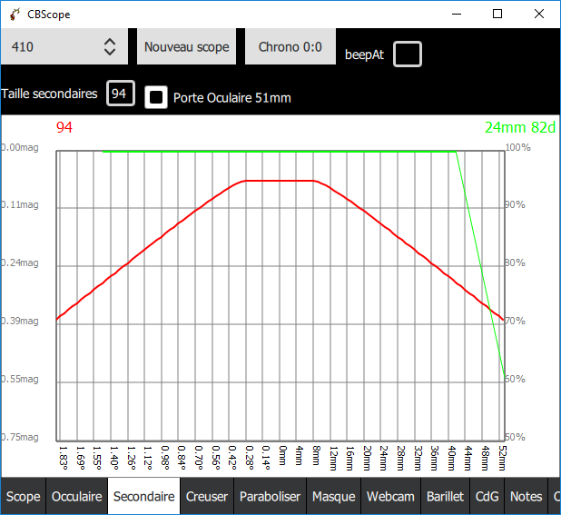The width and height of the screenshot is (561, 515).
Task: Click the 52mm x-axis label
Action: point(502,458)
